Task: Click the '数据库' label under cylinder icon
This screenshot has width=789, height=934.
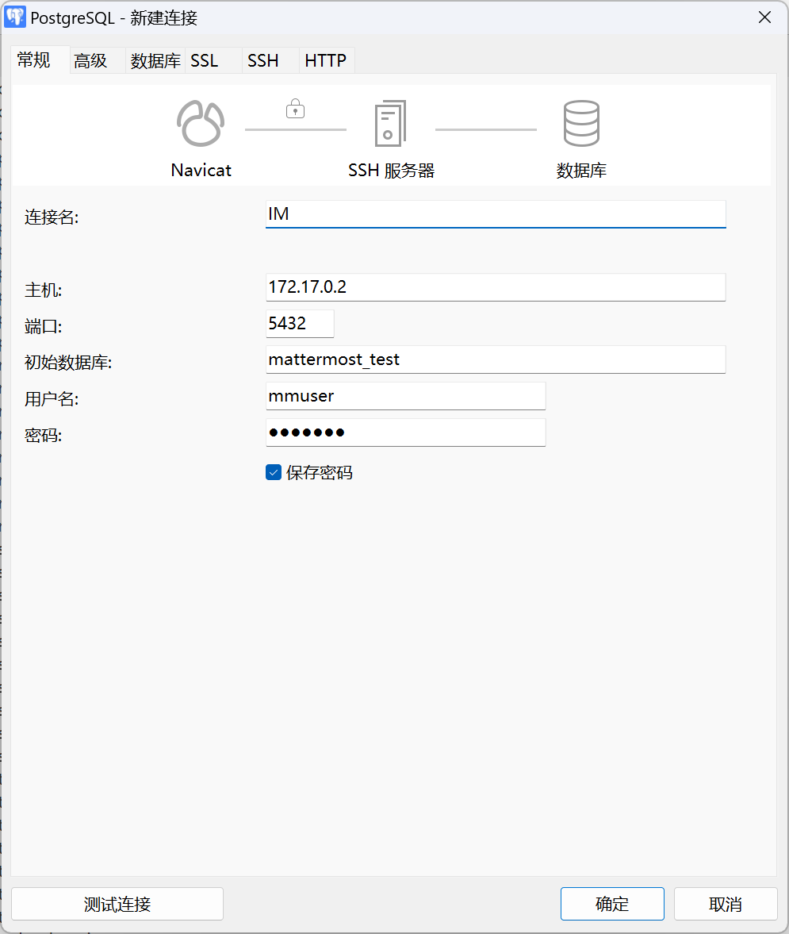Action: tap(581, 171)
